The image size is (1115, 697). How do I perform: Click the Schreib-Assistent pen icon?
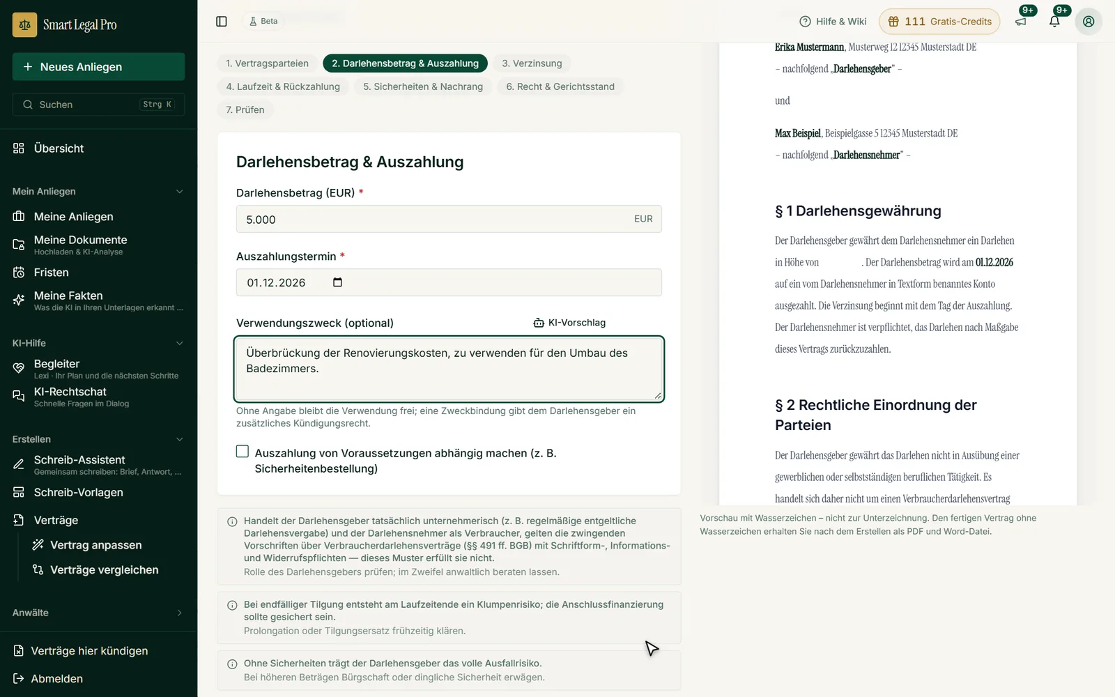[x=19, y=464]
